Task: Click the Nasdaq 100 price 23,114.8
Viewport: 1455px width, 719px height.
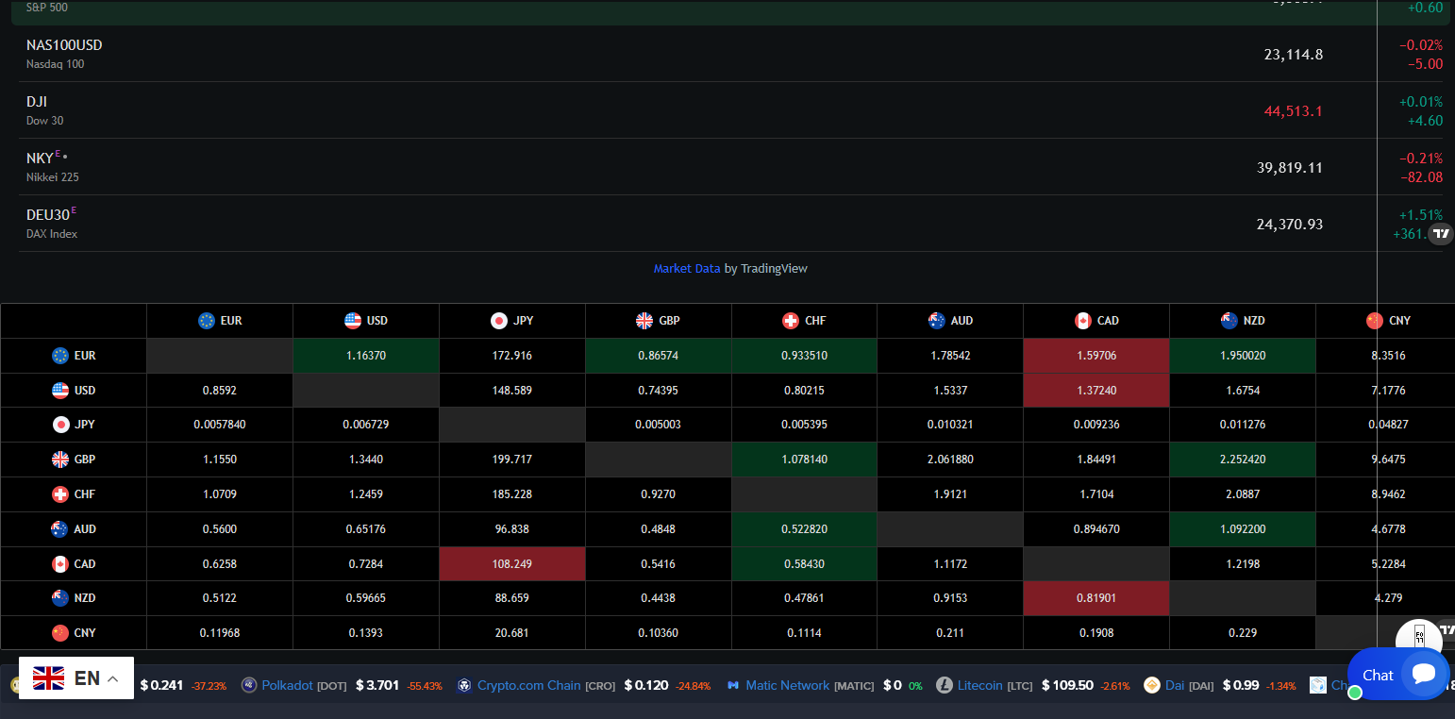Action: pos(1293,55)
